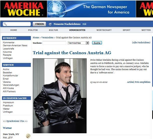Open the Alle Nachrichten link
The image size is (153, 139).
pyautogui.click(x=141, y=43)
